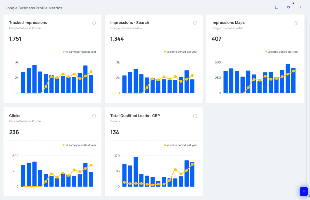Toggle Clicks chart last year legend
The width and height of the screenshot is (310, 200).
point(80,145)
